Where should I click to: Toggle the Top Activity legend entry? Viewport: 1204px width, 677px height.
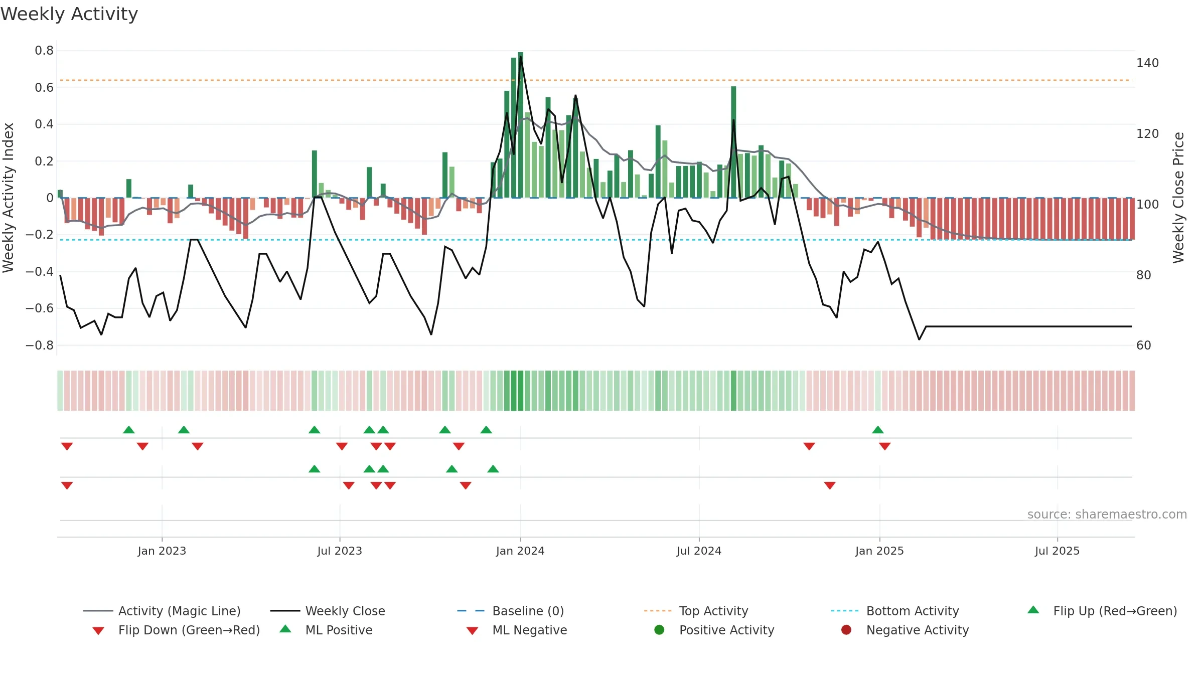696,611
